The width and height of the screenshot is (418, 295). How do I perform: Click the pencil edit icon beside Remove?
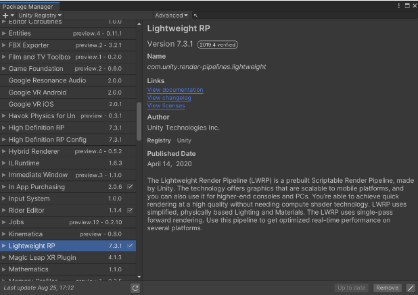coord(411,288)
